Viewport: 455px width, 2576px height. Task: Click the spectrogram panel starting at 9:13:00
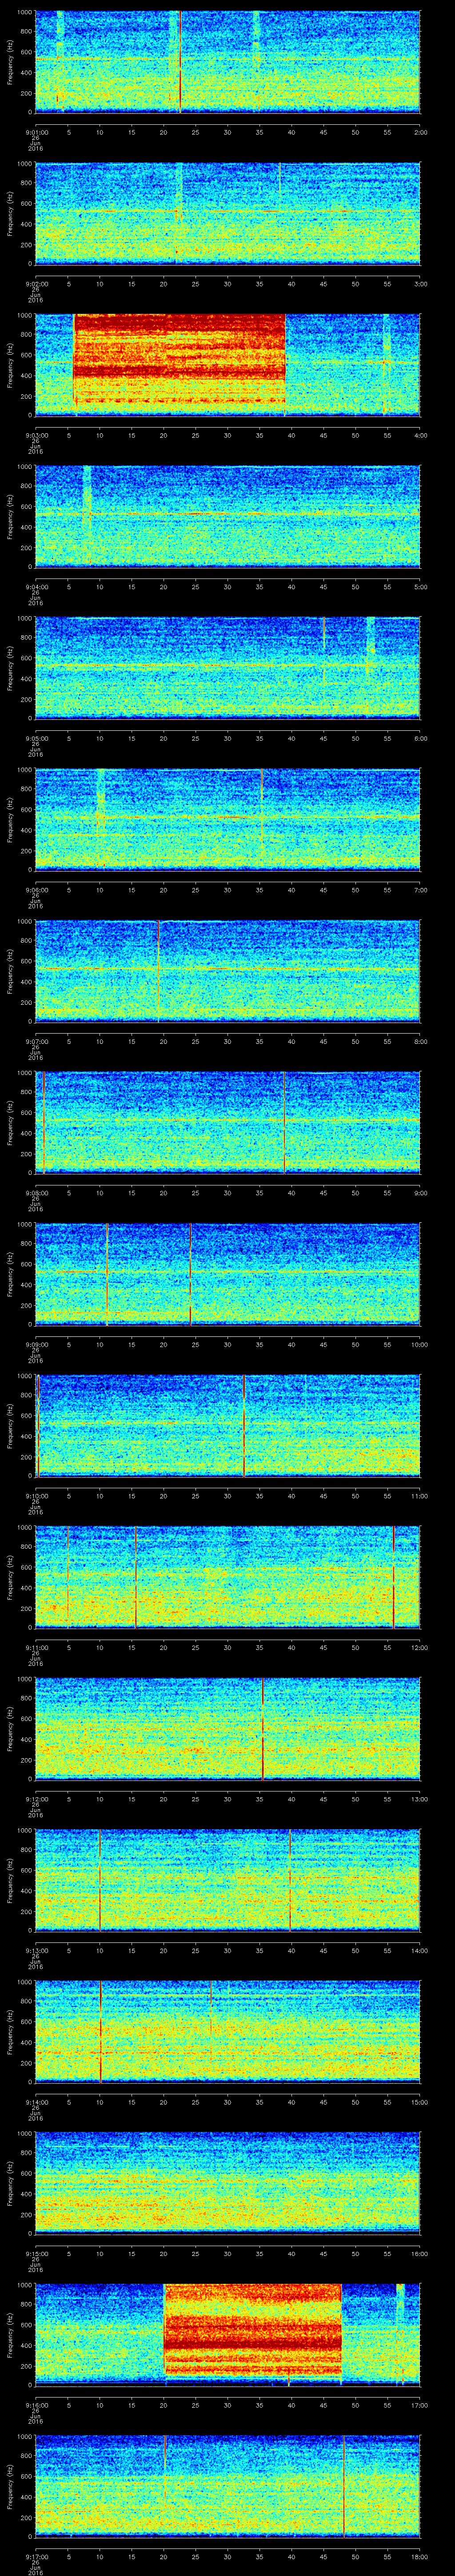[227, 1881]
